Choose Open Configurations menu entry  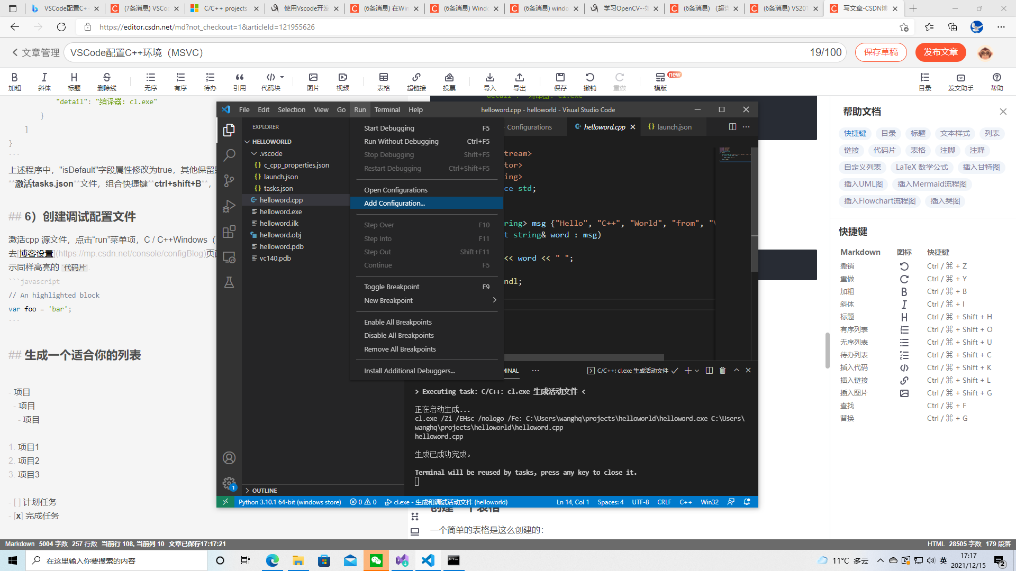tap(427, 190)
